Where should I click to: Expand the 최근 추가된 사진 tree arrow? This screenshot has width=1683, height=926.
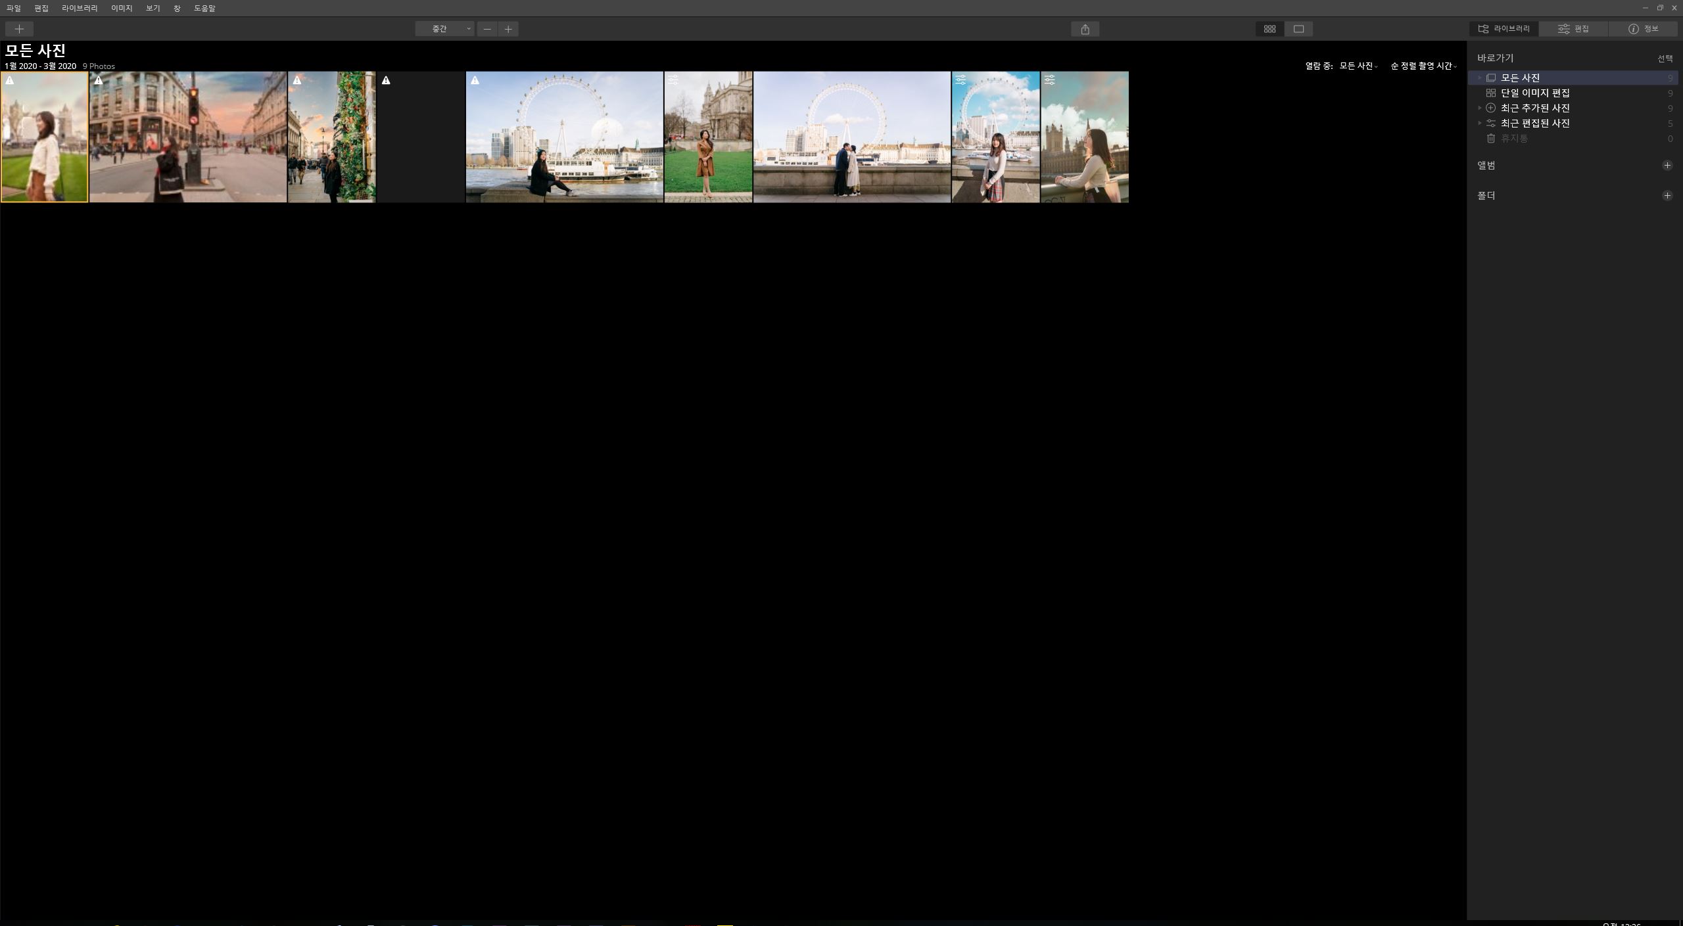[1480, 108]
